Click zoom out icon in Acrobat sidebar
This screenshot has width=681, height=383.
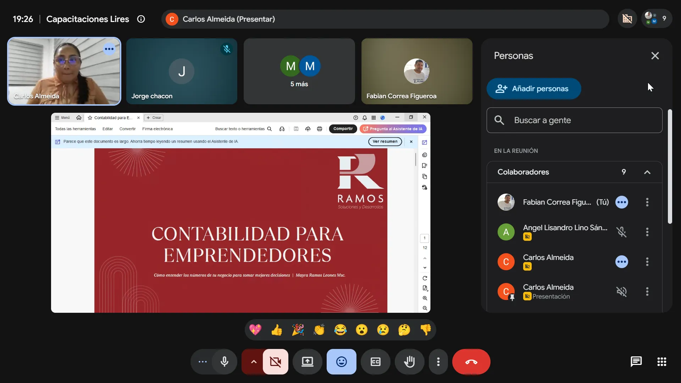[x=425, y=308]
